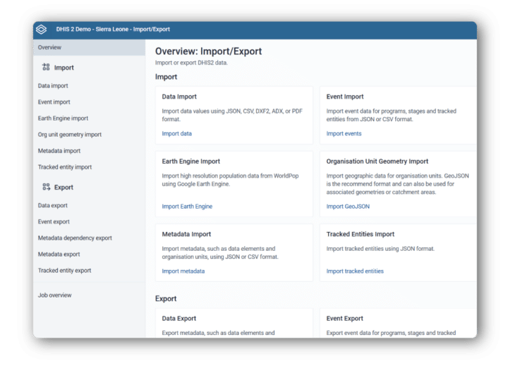Go to Earth Engine import in sidebar
This screenshot has height=375, width=508.
coord(63,118)
